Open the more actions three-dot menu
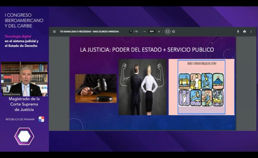Viewport: 258px width, 158px height. 251,32
